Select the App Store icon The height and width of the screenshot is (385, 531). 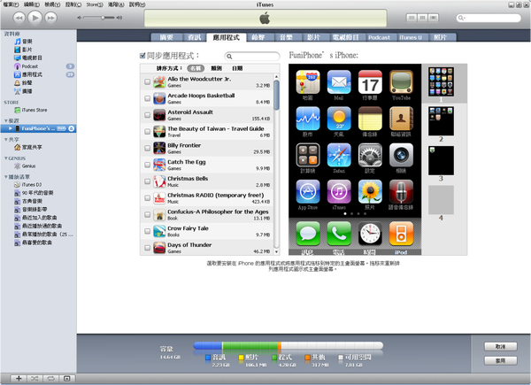pyautogui.click(x=307, y=192)
